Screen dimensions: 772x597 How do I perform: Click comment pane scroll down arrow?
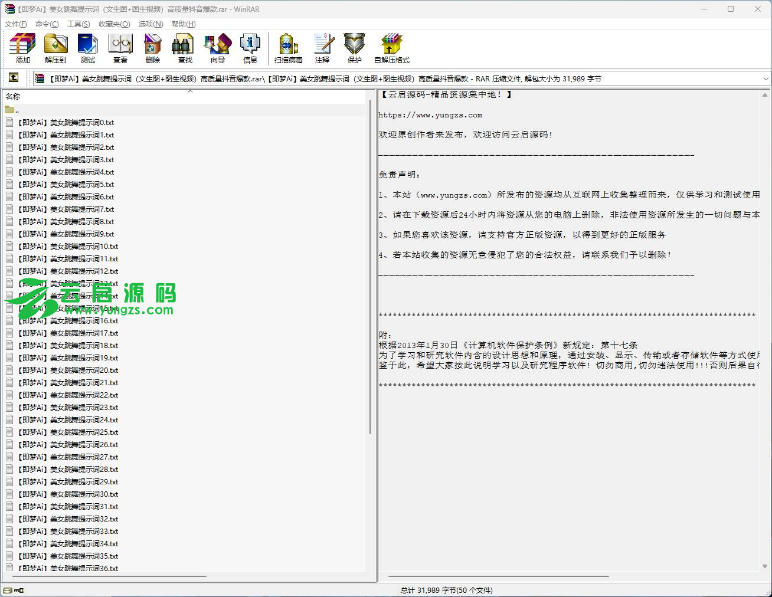(x=765, y=566)
